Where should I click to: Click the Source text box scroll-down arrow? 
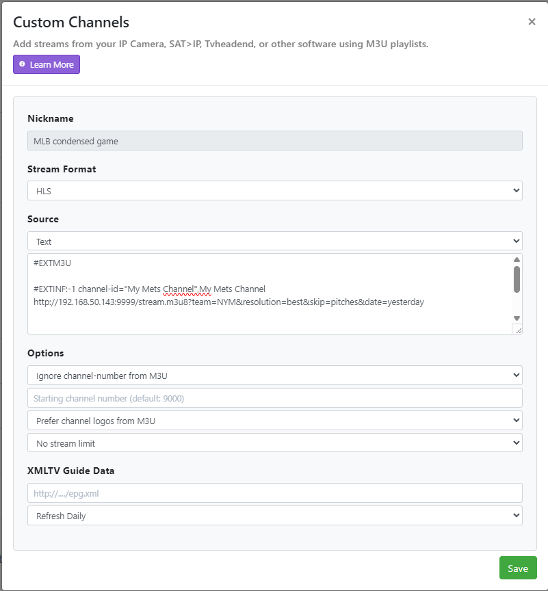(x=517, y=318)
